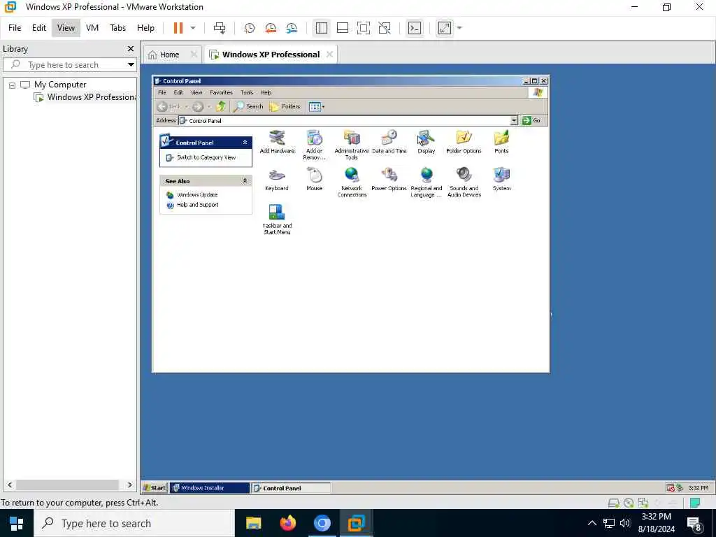Open the power options dropdown beside pause
The image size is (716, 537).
click(193, 28)
